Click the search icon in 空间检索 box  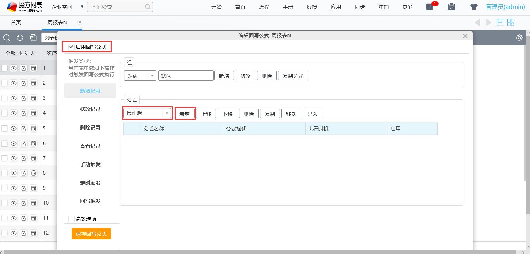(x=148, y=7)
